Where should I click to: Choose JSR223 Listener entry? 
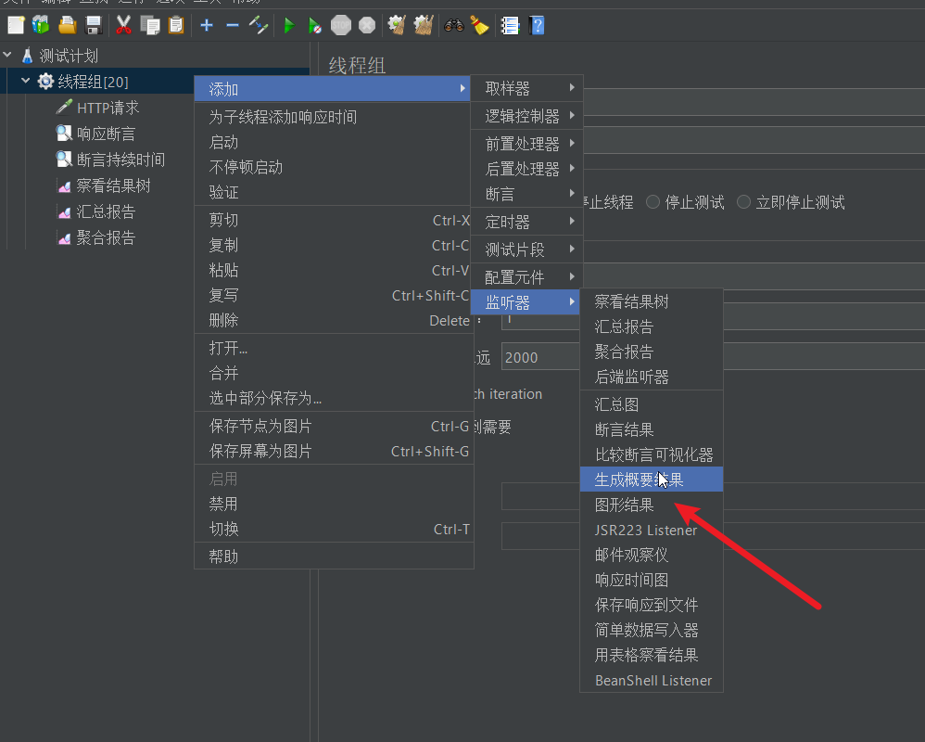(x=652, y=530)
